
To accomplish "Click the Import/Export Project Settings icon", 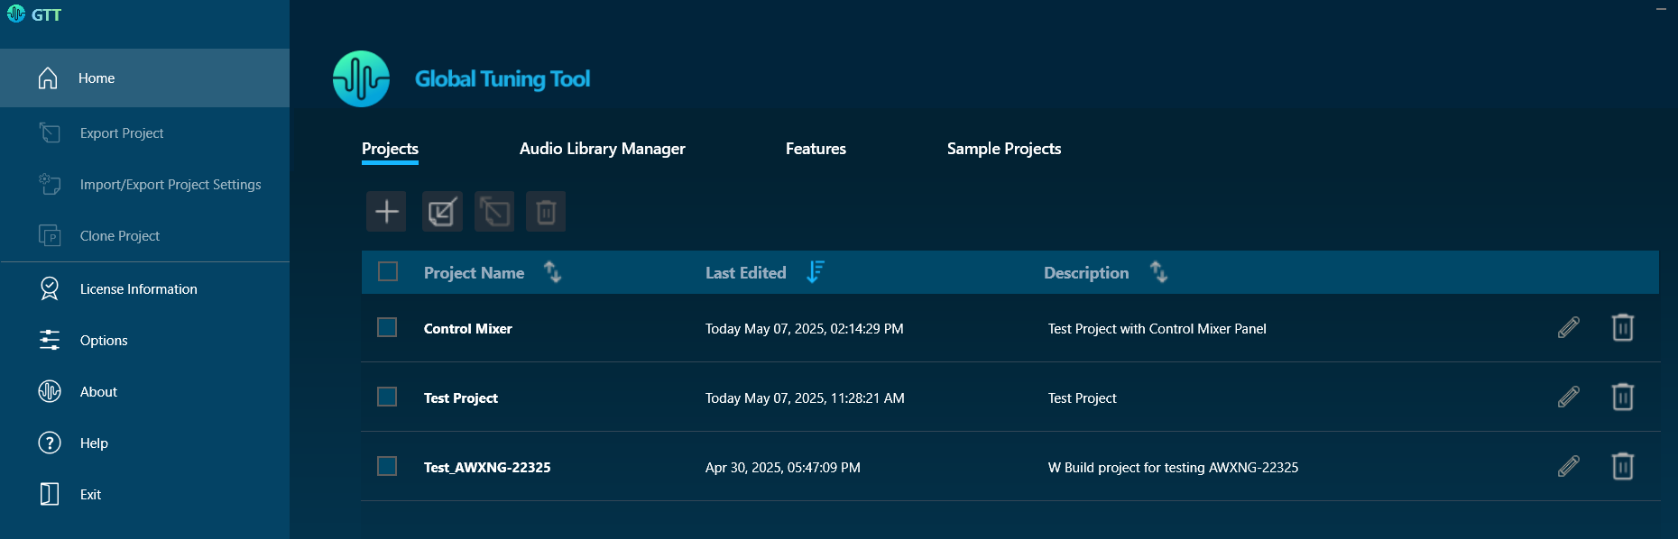I will [50, 184].
